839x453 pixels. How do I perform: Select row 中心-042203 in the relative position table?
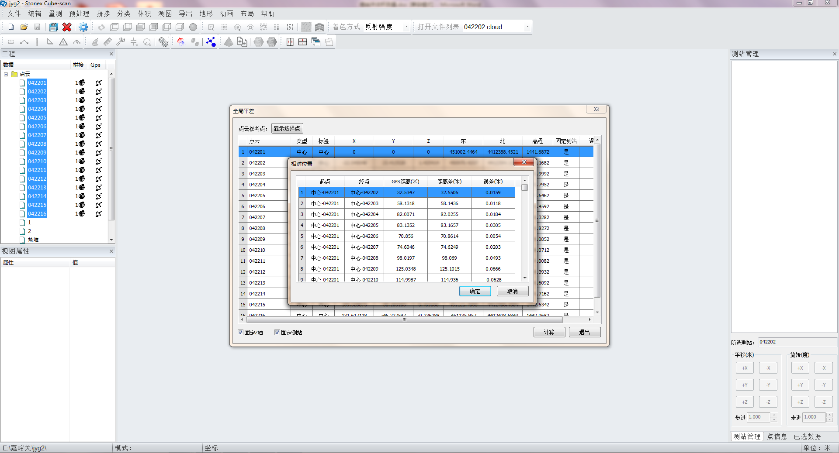pos(364,203)
